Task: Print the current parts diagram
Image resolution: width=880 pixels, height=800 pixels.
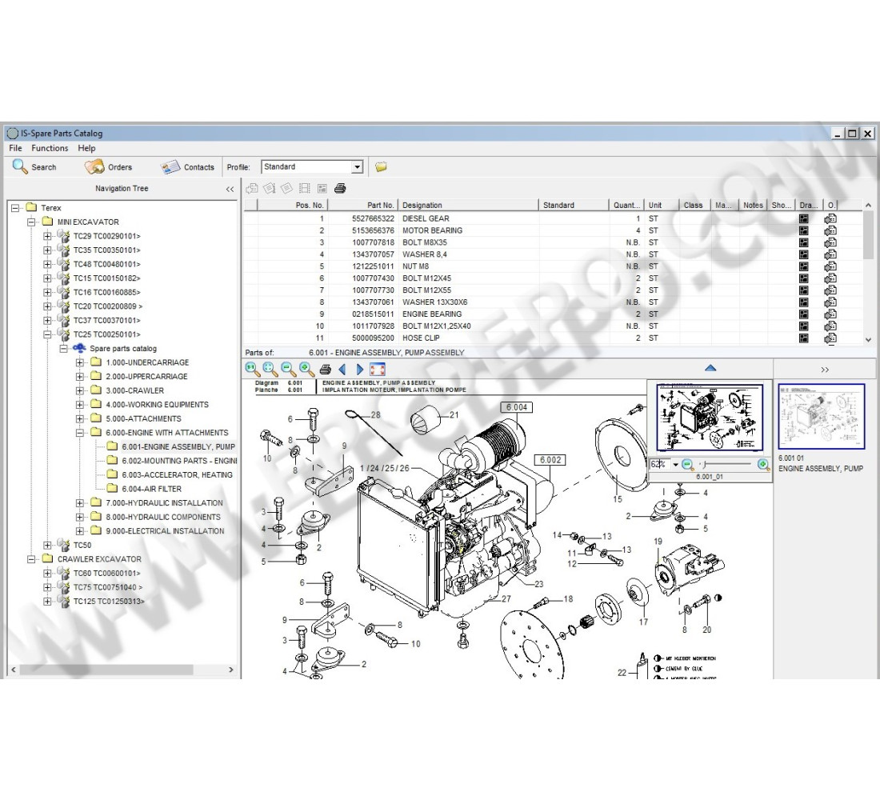Action: (325, 369)
